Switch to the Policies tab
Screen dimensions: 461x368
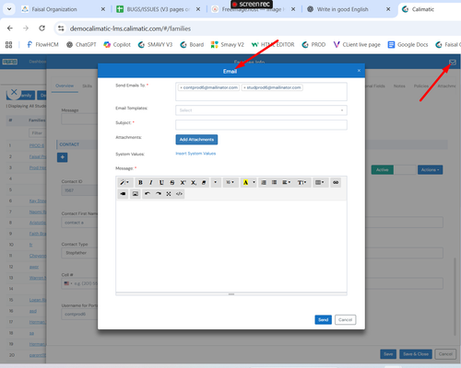(421, 86)
